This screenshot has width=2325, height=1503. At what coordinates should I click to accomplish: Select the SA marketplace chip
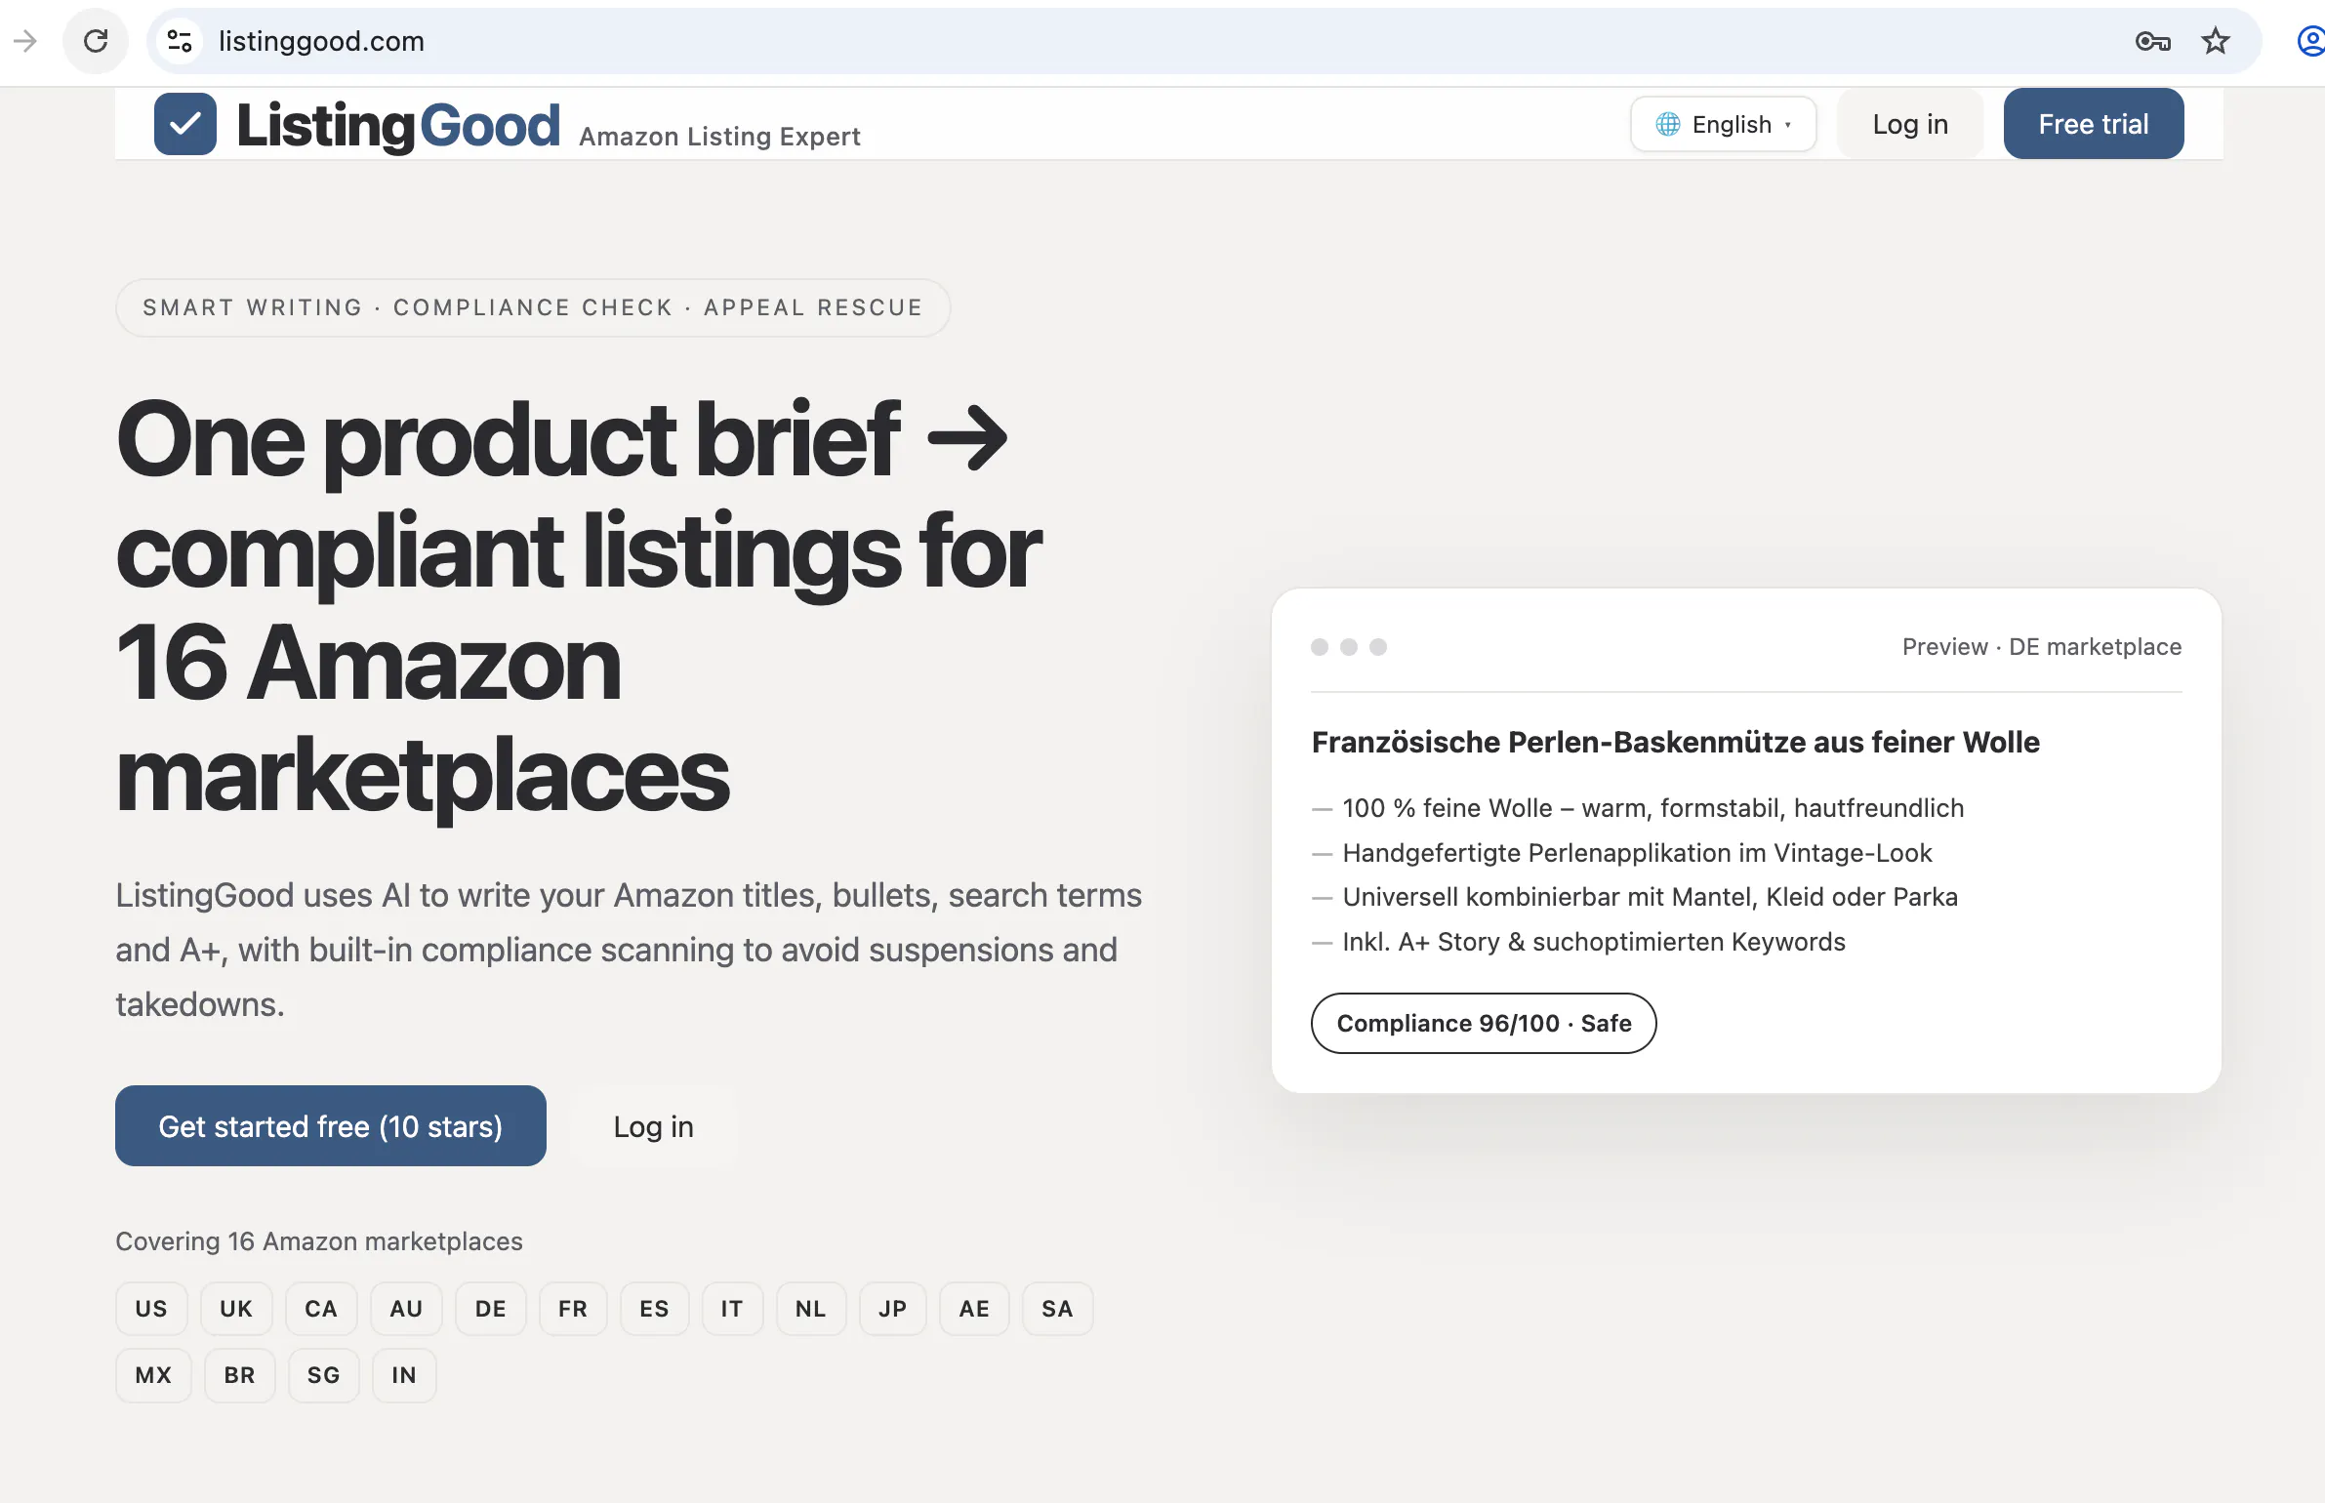coord(1057,1309)
